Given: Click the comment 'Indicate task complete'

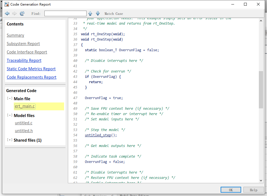Looking at the screenshot, I should click(x=113, y=157).
